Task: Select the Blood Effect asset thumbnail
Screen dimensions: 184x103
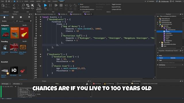Action: click(14, 47)
